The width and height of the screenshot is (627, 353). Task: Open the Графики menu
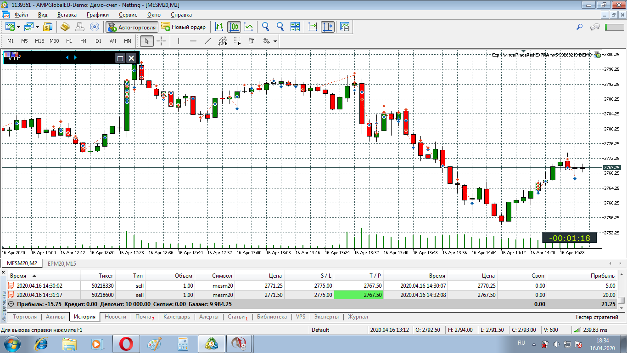click(x=97, y=15)
